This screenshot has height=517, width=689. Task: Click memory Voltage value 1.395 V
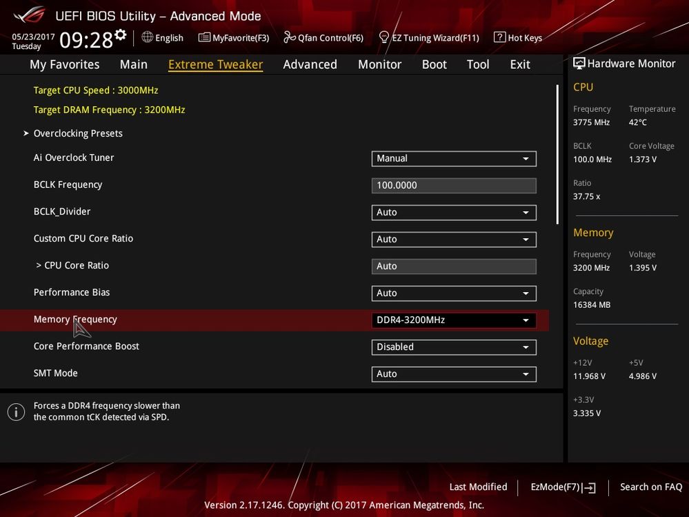(643, 268)
